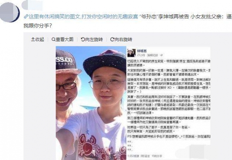The height and width of the screenshot is (160, 232).
Task: Click the privacy globe icon after 编辑记录
Action: point(161,55)
